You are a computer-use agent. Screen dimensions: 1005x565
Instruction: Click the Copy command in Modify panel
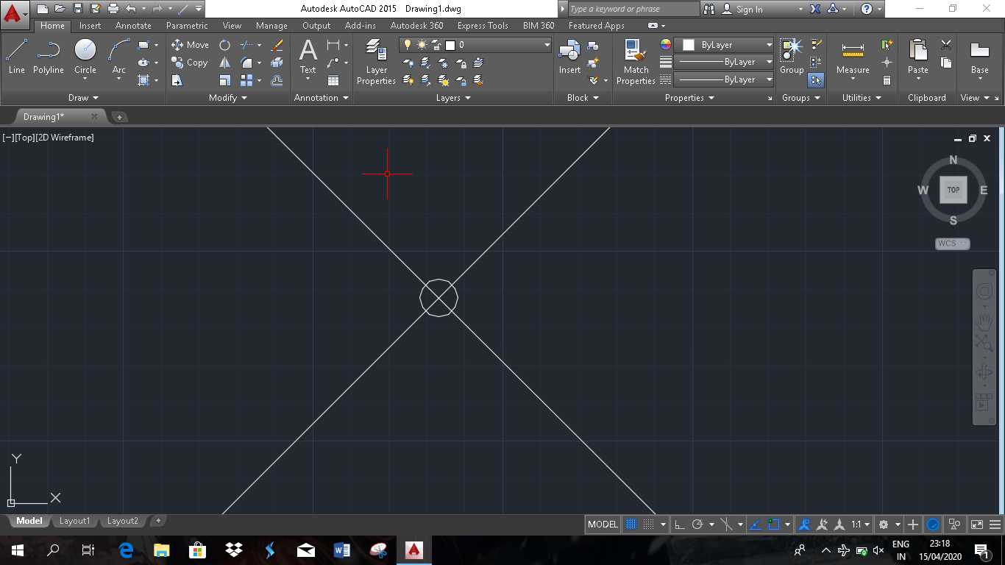190,63
